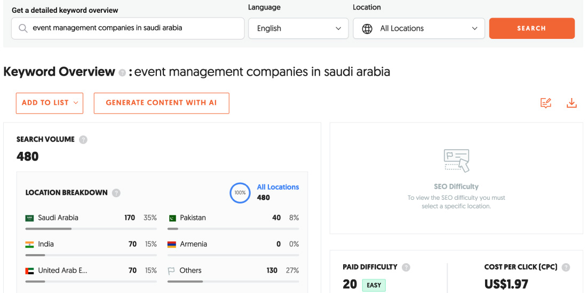
Task: Click the download export icon
Action: click(x=572, y=103)
